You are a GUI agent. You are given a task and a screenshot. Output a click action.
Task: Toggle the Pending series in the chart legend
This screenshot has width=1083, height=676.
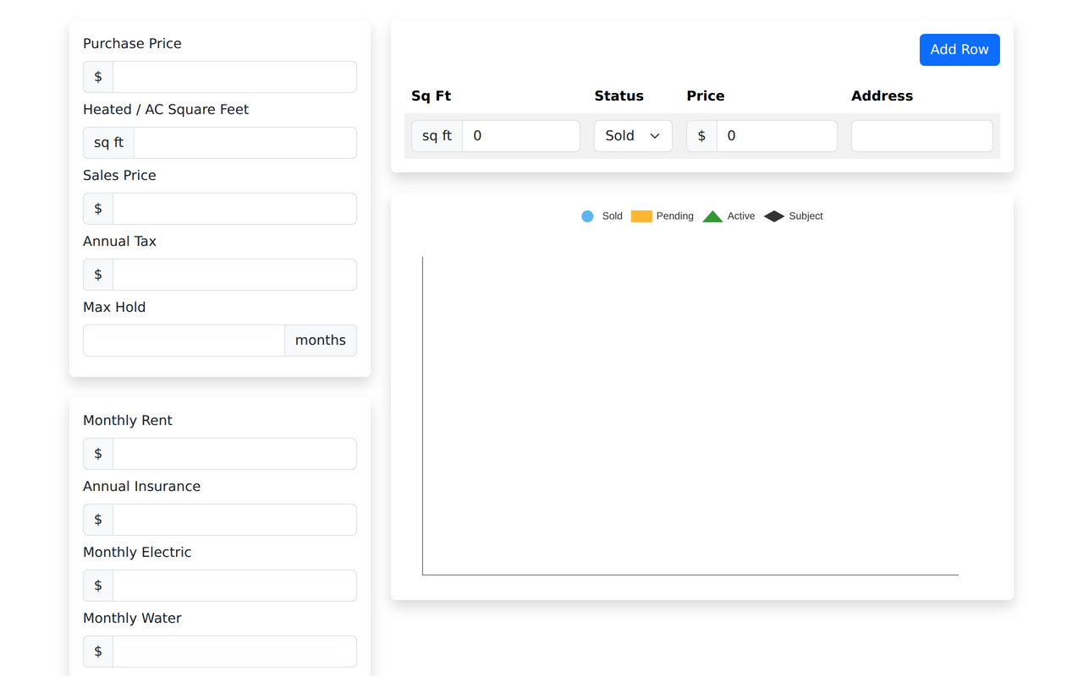click(x=662, y=215)
